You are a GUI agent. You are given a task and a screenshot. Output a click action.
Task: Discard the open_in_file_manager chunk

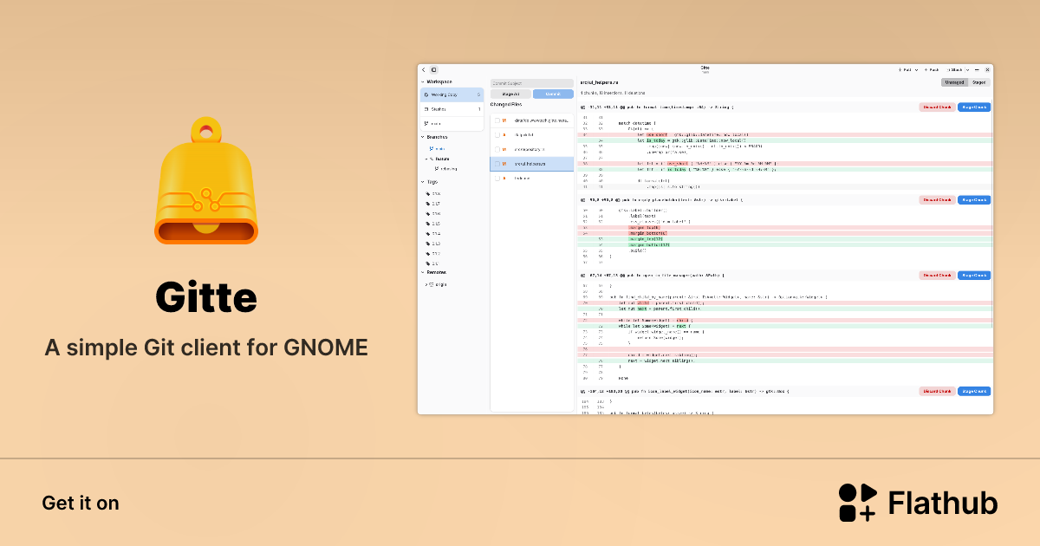coord(938,276)
